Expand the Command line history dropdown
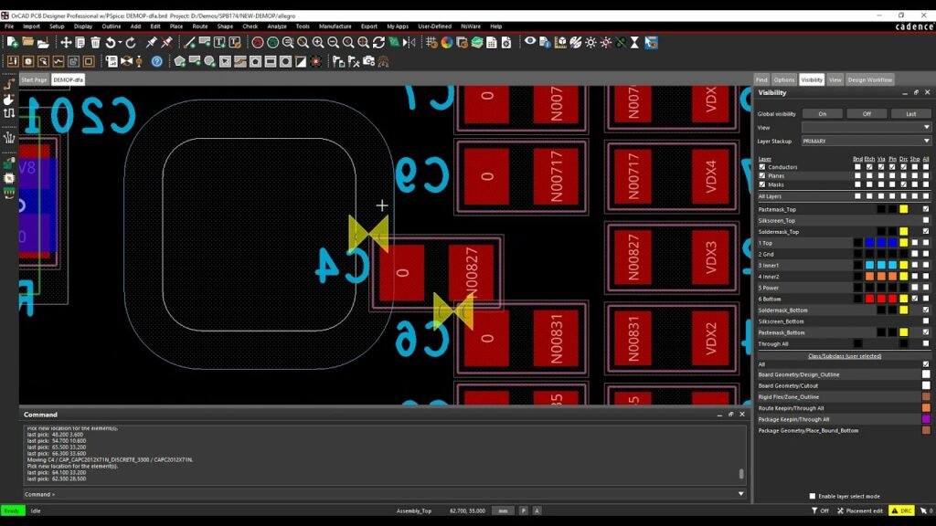Image resolution: width=936 pixels, height=526 pixels. coord(740,494)
